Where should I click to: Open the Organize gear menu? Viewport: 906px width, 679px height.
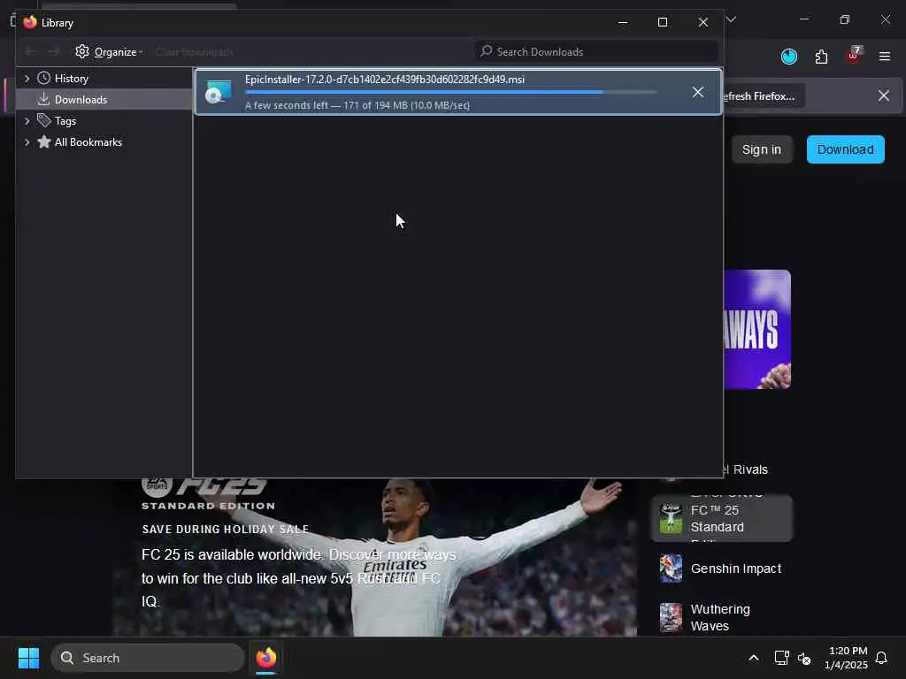tap(109, 52)
